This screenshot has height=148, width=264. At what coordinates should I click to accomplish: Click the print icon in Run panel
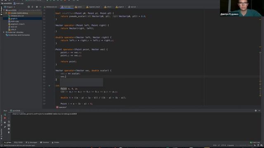pyautogui.click(x=9, y=129)
